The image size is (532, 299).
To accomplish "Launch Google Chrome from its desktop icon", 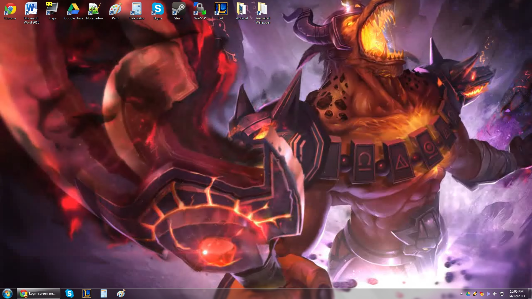I will pyautogui.click(x=10, y=8).
